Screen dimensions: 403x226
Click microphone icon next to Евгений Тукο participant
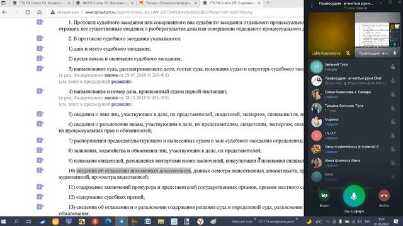coord(393,67)
